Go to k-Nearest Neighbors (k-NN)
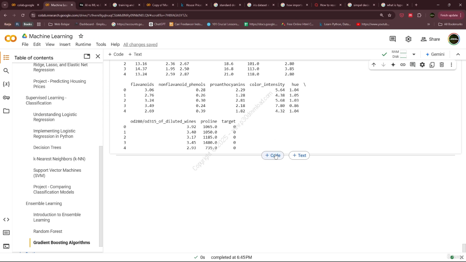 pyautogui.click(x=59, y=159)
